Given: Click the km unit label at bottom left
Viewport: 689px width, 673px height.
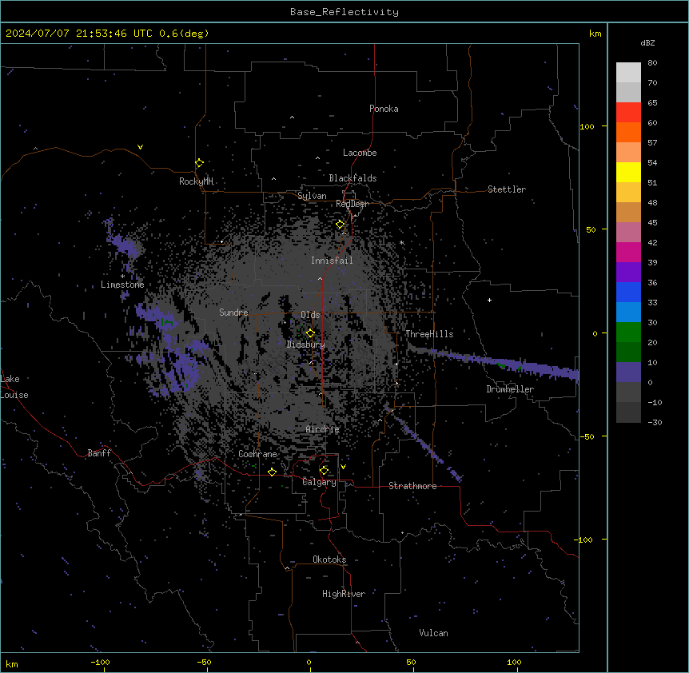Looking at the screenshot, I should (12, 663).
